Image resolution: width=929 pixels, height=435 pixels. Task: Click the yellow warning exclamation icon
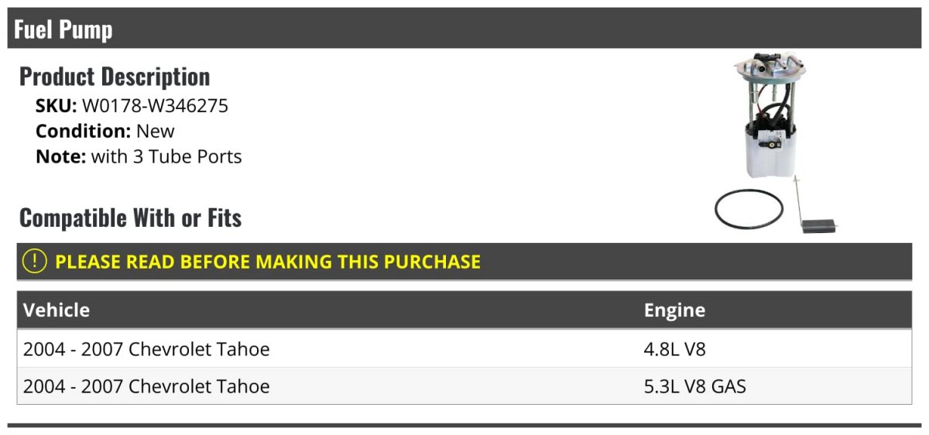click(35, 262)
